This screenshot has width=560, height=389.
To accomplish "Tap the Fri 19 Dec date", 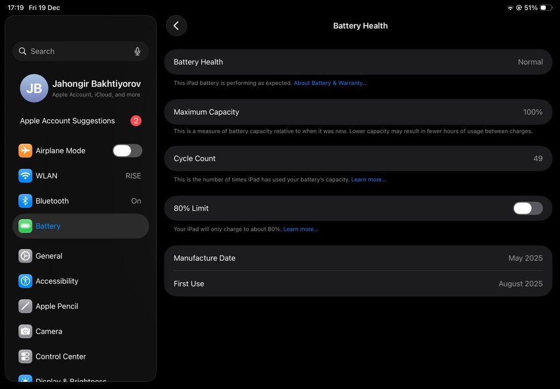I will [44, 7].
